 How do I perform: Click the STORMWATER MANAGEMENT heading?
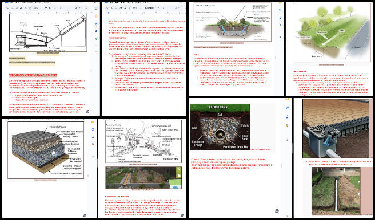33,75
